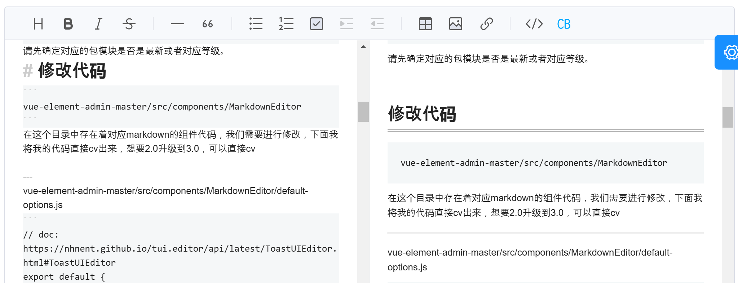Click 'default-options.js' path text in the preview
738x283 pixels.
click(x=530, y=260)
